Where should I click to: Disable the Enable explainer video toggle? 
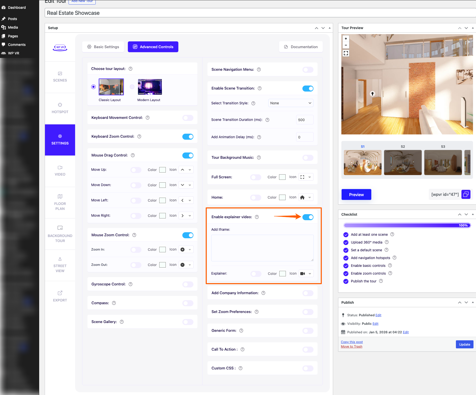[308, 217]
